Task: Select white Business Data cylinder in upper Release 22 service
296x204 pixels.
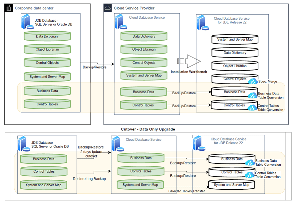Action: 234,92
